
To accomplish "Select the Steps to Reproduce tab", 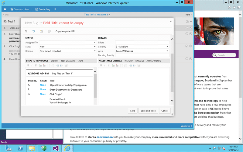I will tap(37, 61).
